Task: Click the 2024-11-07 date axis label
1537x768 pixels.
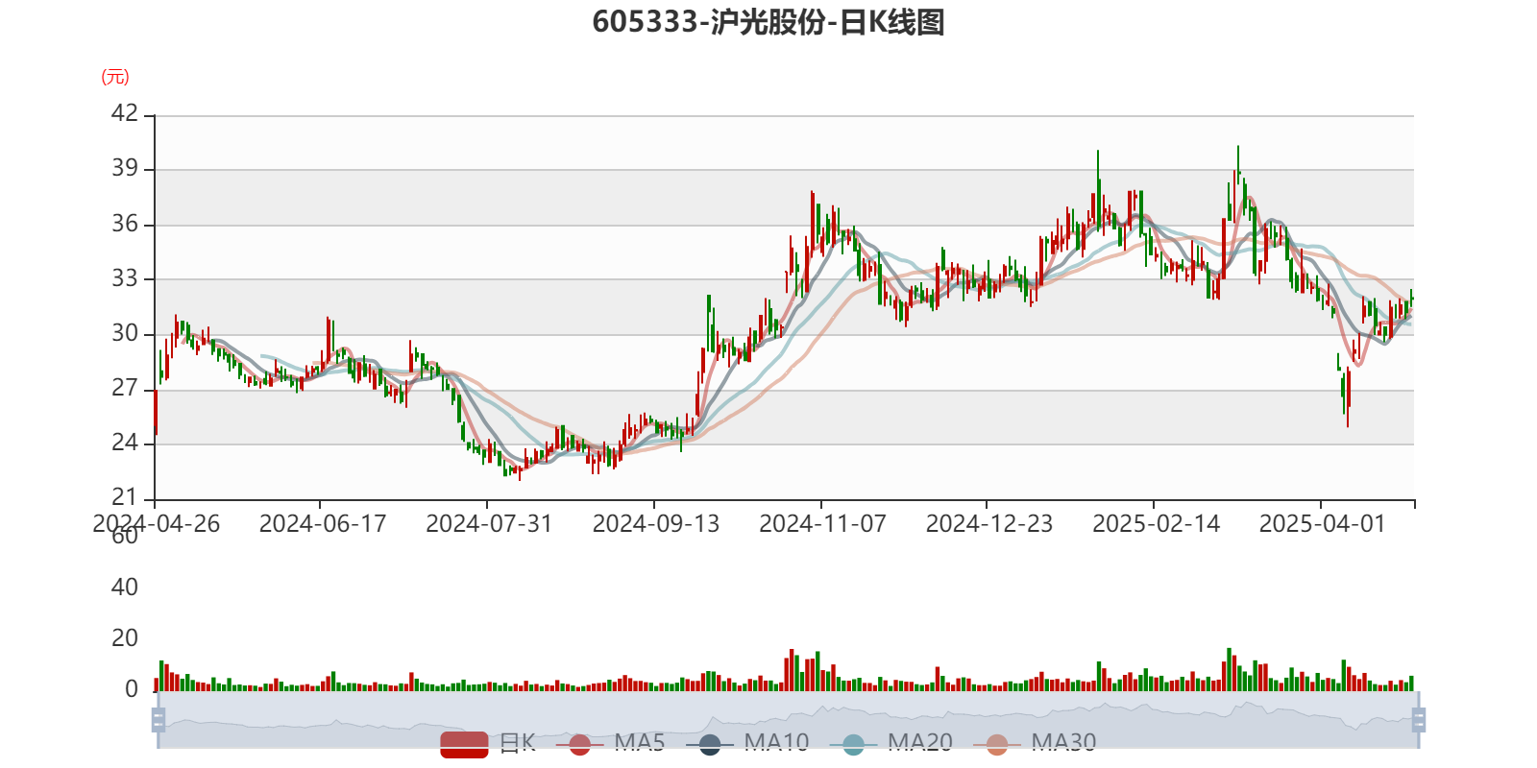Action: pos(822,524)
